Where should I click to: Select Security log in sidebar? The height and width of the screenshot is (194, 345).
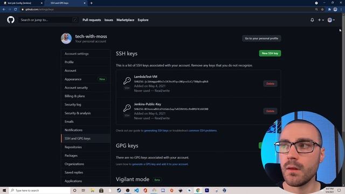pos(86,105)
